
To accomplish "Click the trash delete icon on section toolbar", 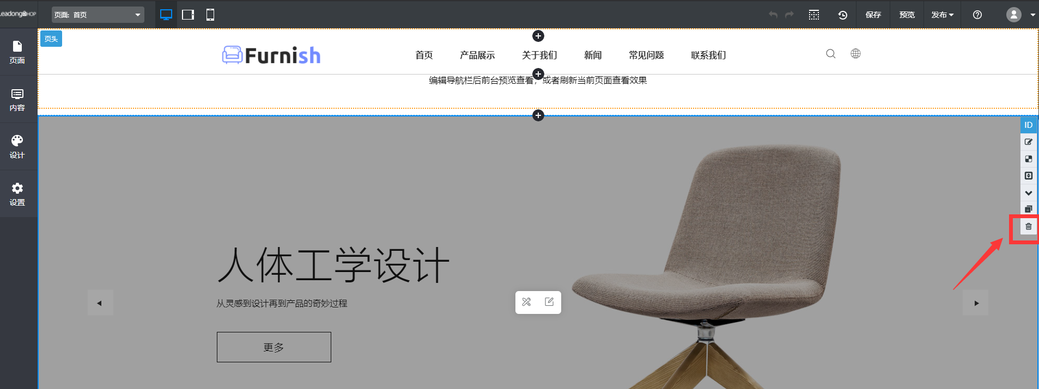I will pyautogui.click(x=1028, y=226).
